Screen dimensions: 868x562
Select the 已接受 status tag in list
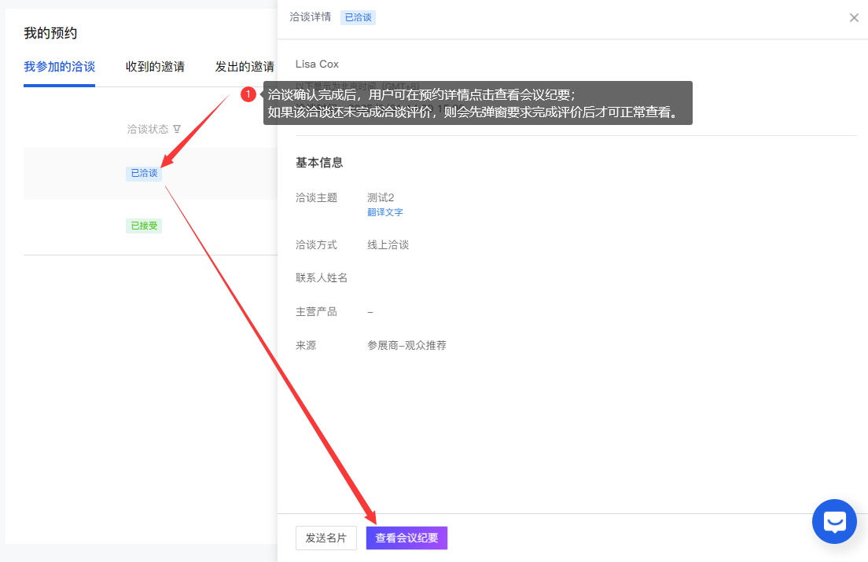tap(144, 226)
